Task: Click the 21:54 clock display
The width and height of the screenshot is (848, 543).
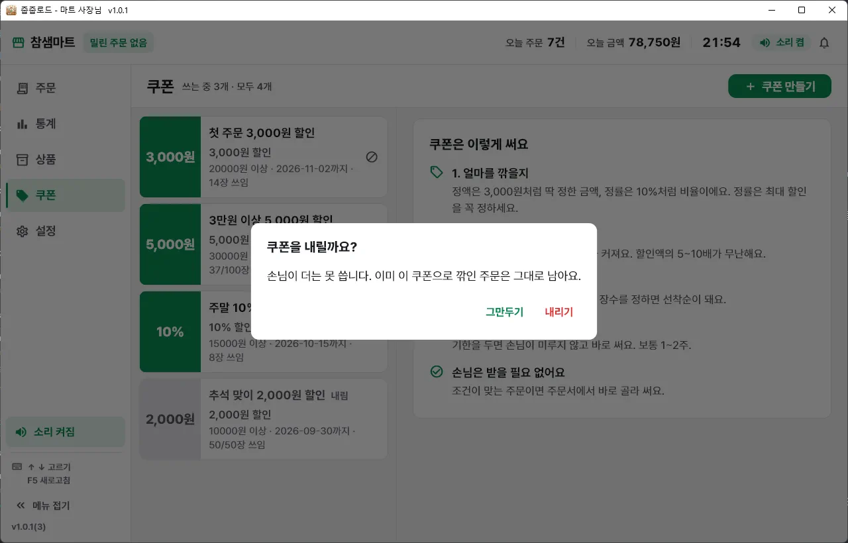Action: pyautogui.click(x=721, y=42)
